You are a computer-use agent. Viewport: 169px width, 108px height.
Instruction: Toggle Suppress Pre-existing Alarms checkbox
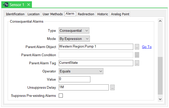click(x=61, y=96)
